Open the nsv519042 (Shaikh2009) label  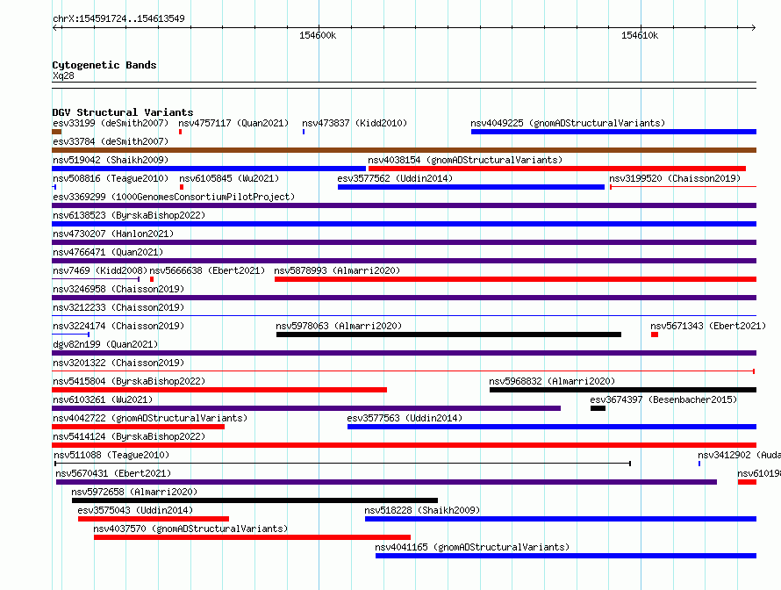pyautogui.click(x=111, y=160)
